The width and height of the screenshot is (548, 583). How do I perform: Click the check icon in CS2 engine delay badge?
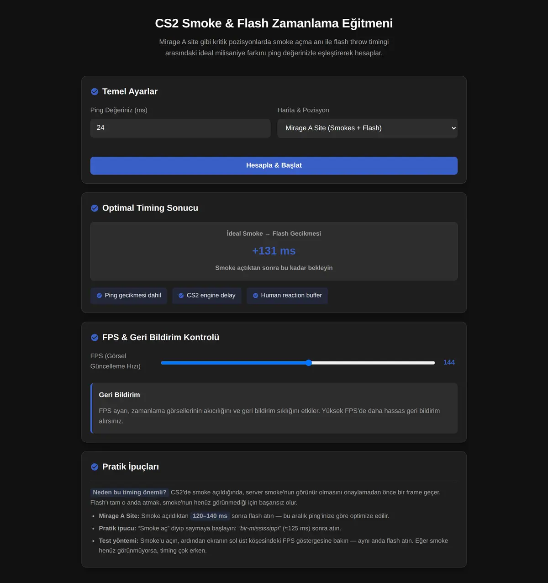(x=181, y=296)
